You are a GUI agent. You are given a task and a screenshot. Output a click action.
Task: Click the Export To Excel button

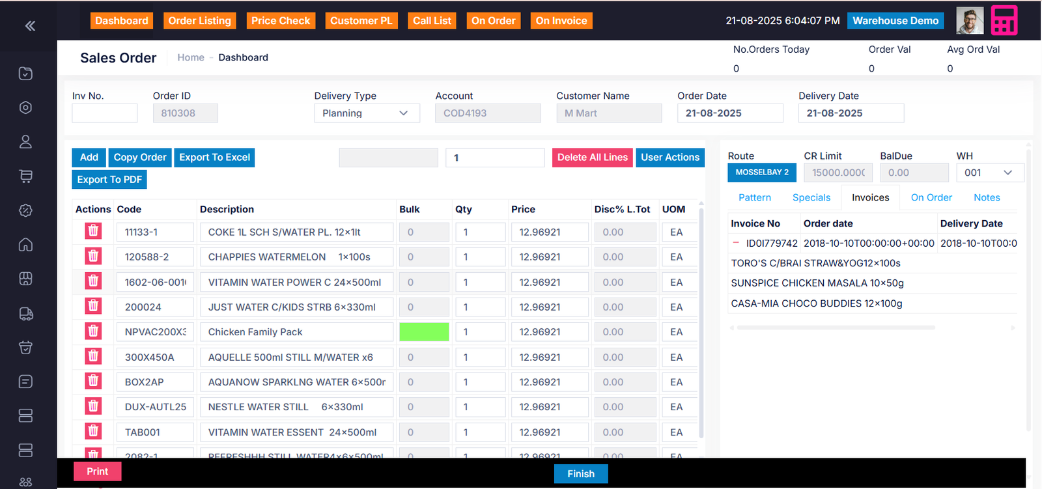[214, 158]
